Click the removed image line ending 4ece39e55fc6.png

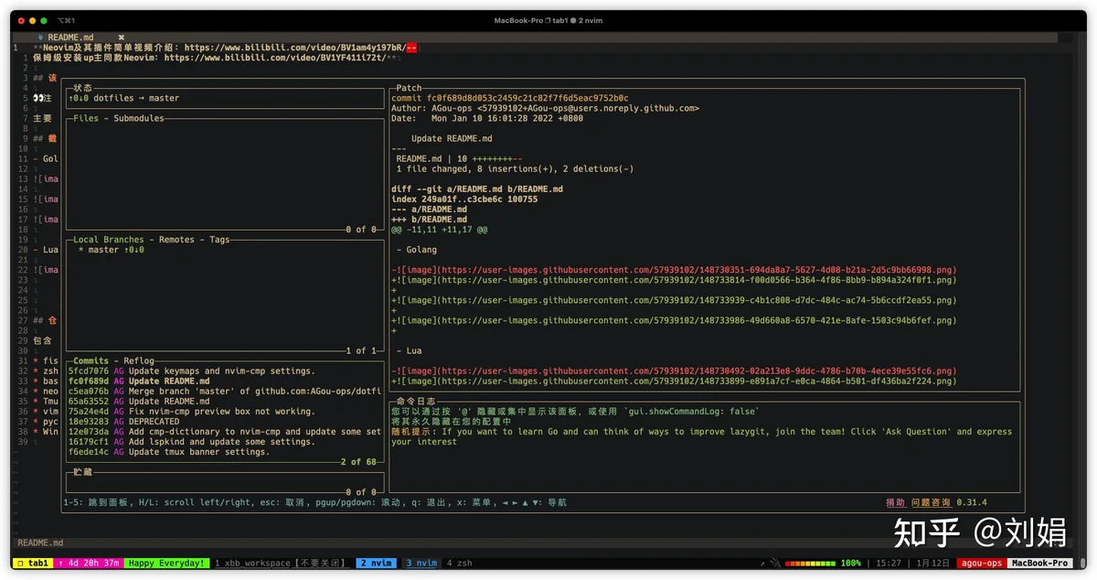674,371
